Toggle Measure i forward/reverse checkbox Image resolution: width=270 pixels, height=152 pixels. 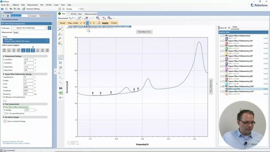[4, 97]
